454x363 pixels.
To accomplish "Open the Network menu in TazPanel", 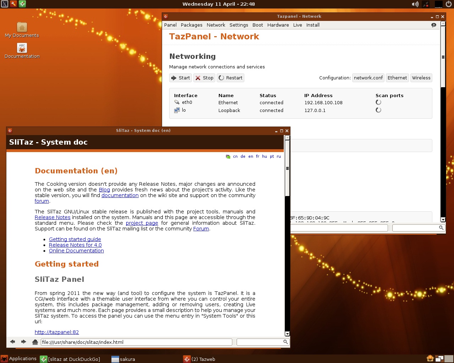I will pos(216,25).
